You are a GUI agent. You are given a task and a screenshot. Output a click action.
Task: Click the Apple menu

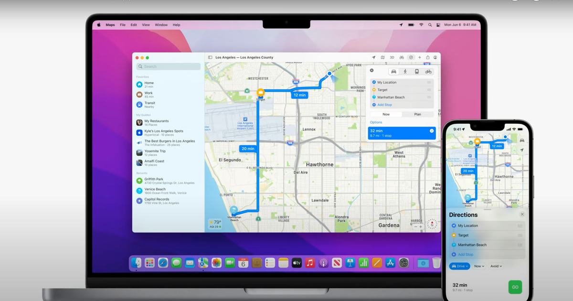99,25
